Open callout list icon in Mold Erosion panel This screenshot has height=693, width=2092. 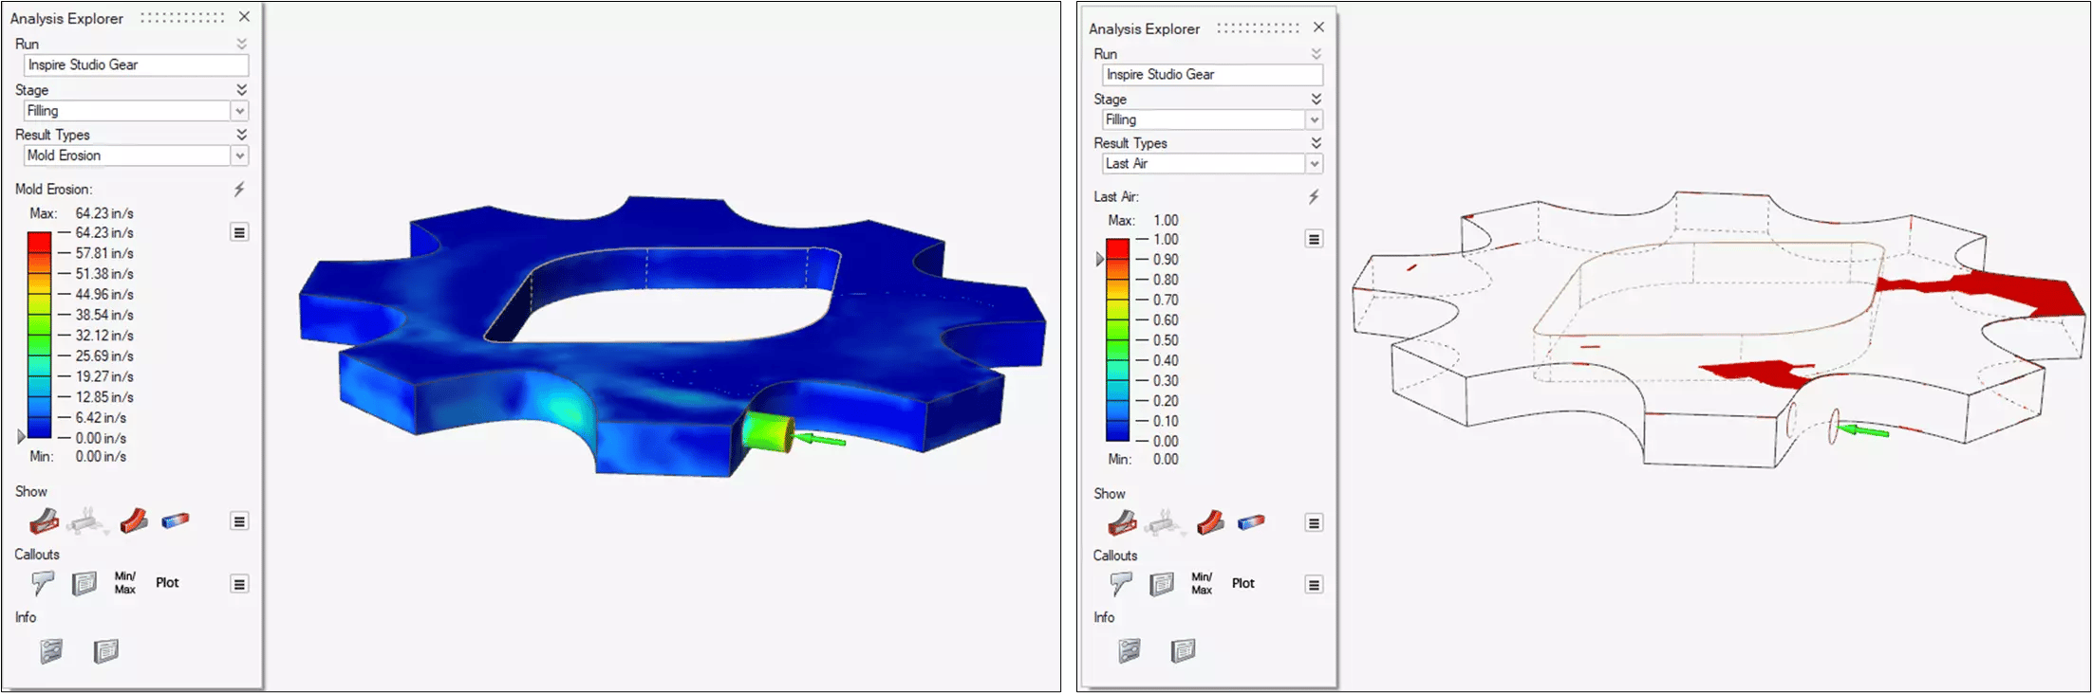[x=84, y=583]
